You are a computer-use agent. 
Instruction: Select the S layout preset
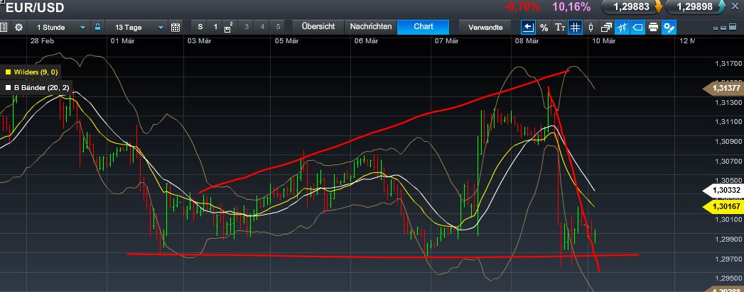(200, 27)
